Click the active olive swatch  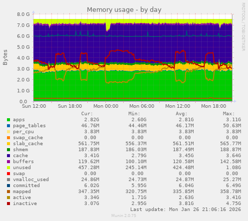pos(8,198)
